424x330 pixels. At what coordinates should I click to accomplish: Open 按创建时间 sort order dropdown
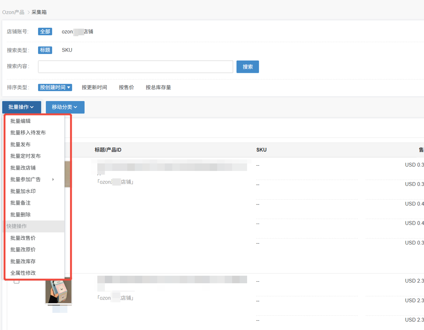click(x=55, y=87)
